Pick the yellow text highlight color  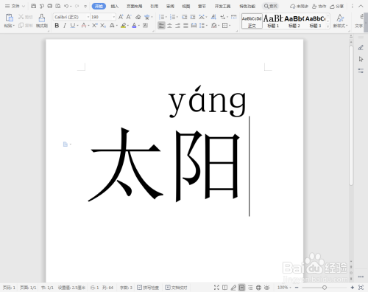click(124, 25)
